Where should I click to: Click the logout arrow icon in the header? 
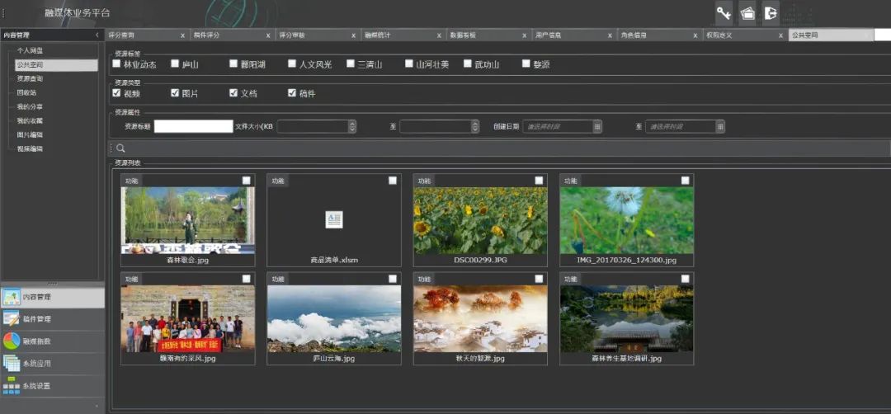tap(771, 12)
